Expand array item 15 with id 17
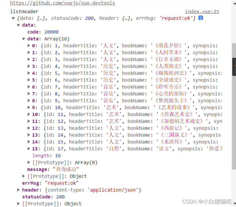236x207 pixels. tap(29, 149)
